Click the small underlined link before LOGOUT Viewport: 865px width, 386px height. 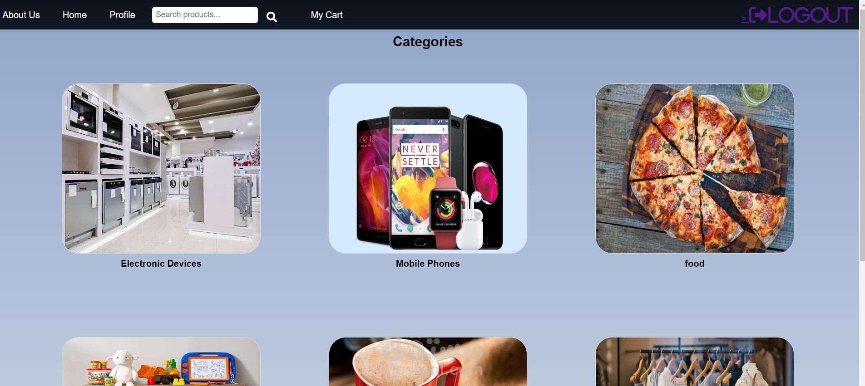(745, 19)
